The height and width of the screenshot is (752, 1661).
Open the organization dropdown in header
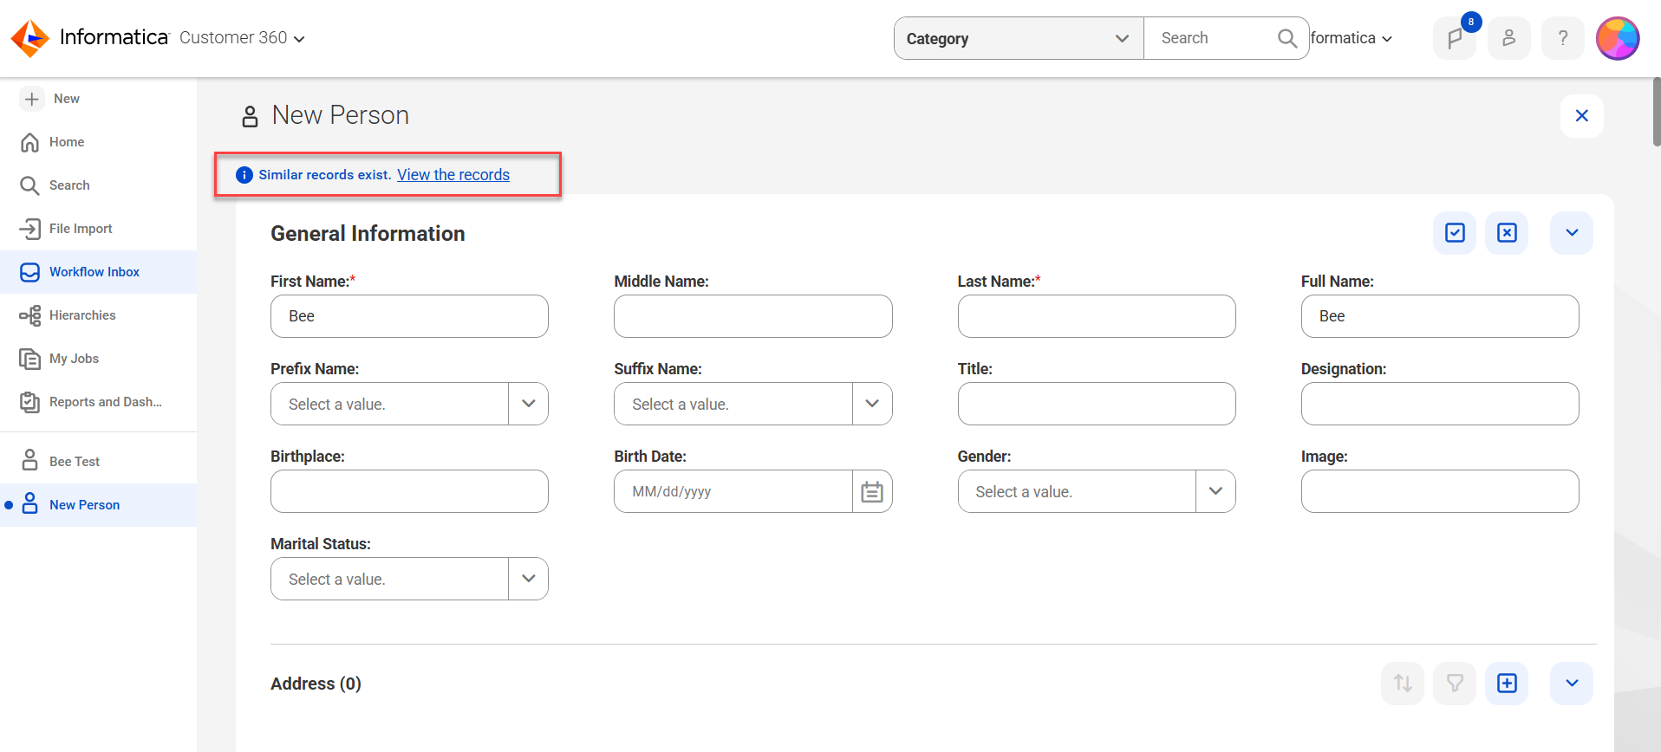(1352, 38)
